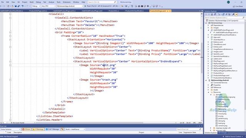Collapse MyXamarinApp.Android project node

click(x=206, y=80)
